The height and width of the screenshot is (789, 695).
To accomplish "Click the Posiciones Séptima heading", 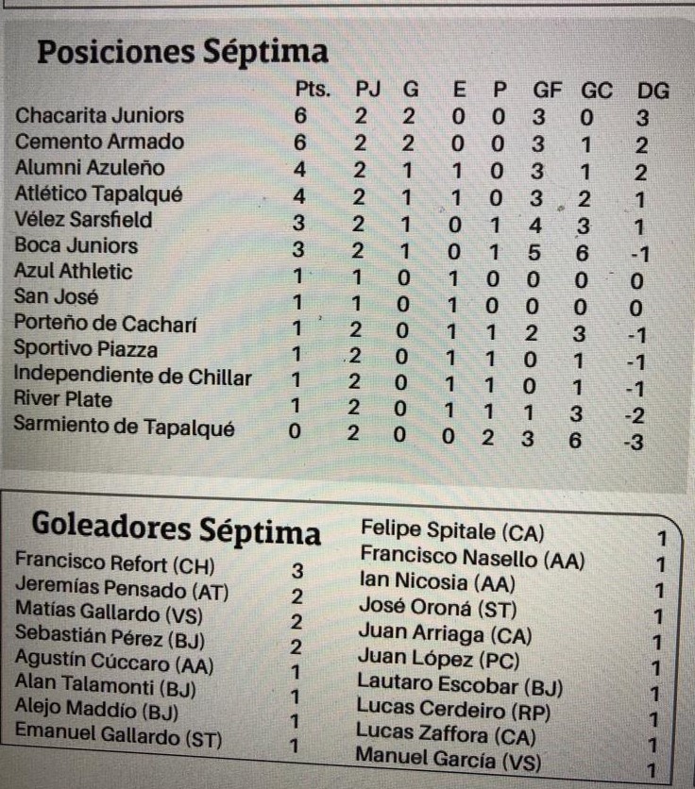I will [x=183, y=52].
